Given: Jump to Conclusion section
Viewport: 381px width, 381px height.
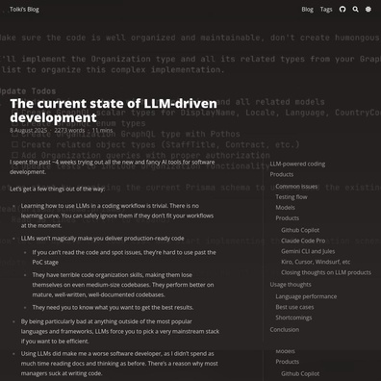Looking at the screenshot, I should 284,330.
